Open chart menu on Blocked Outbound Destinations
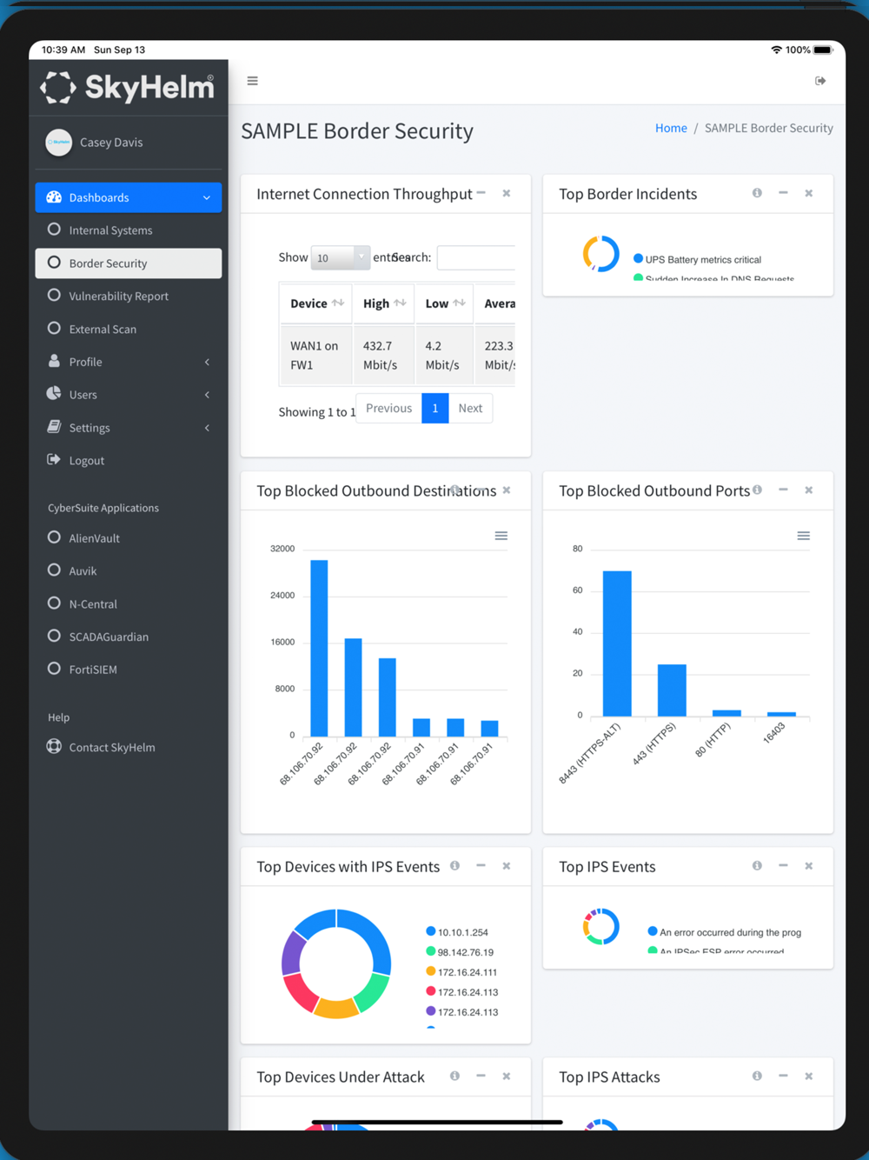The image size is (869, 1160). point(501,536)
